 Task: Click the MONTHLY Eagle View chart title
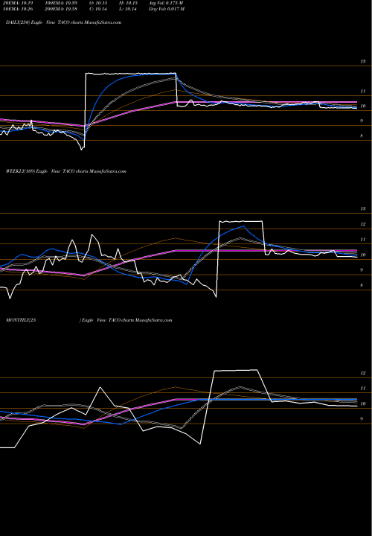89,320
